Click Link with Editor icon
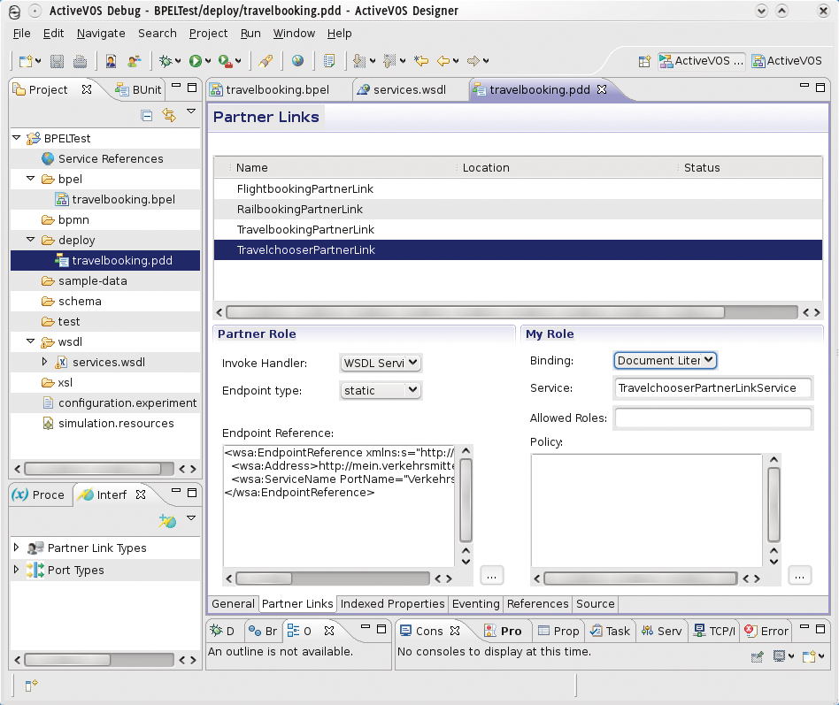 click(169, 115)
